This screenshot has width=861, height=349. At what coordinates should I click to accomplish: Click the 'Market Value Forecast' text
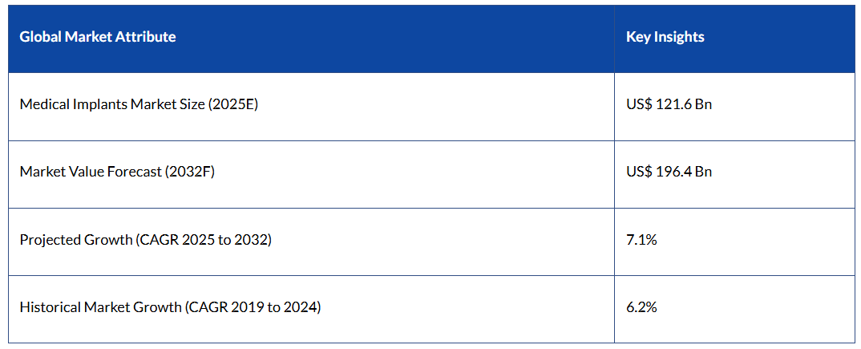pos(91,172)
